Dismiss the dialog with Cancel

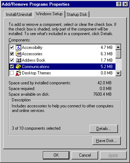coord(85,155)
